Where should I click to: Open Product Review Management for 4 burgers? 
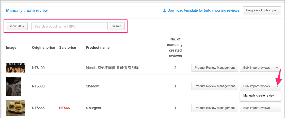[x=215, y=108]
